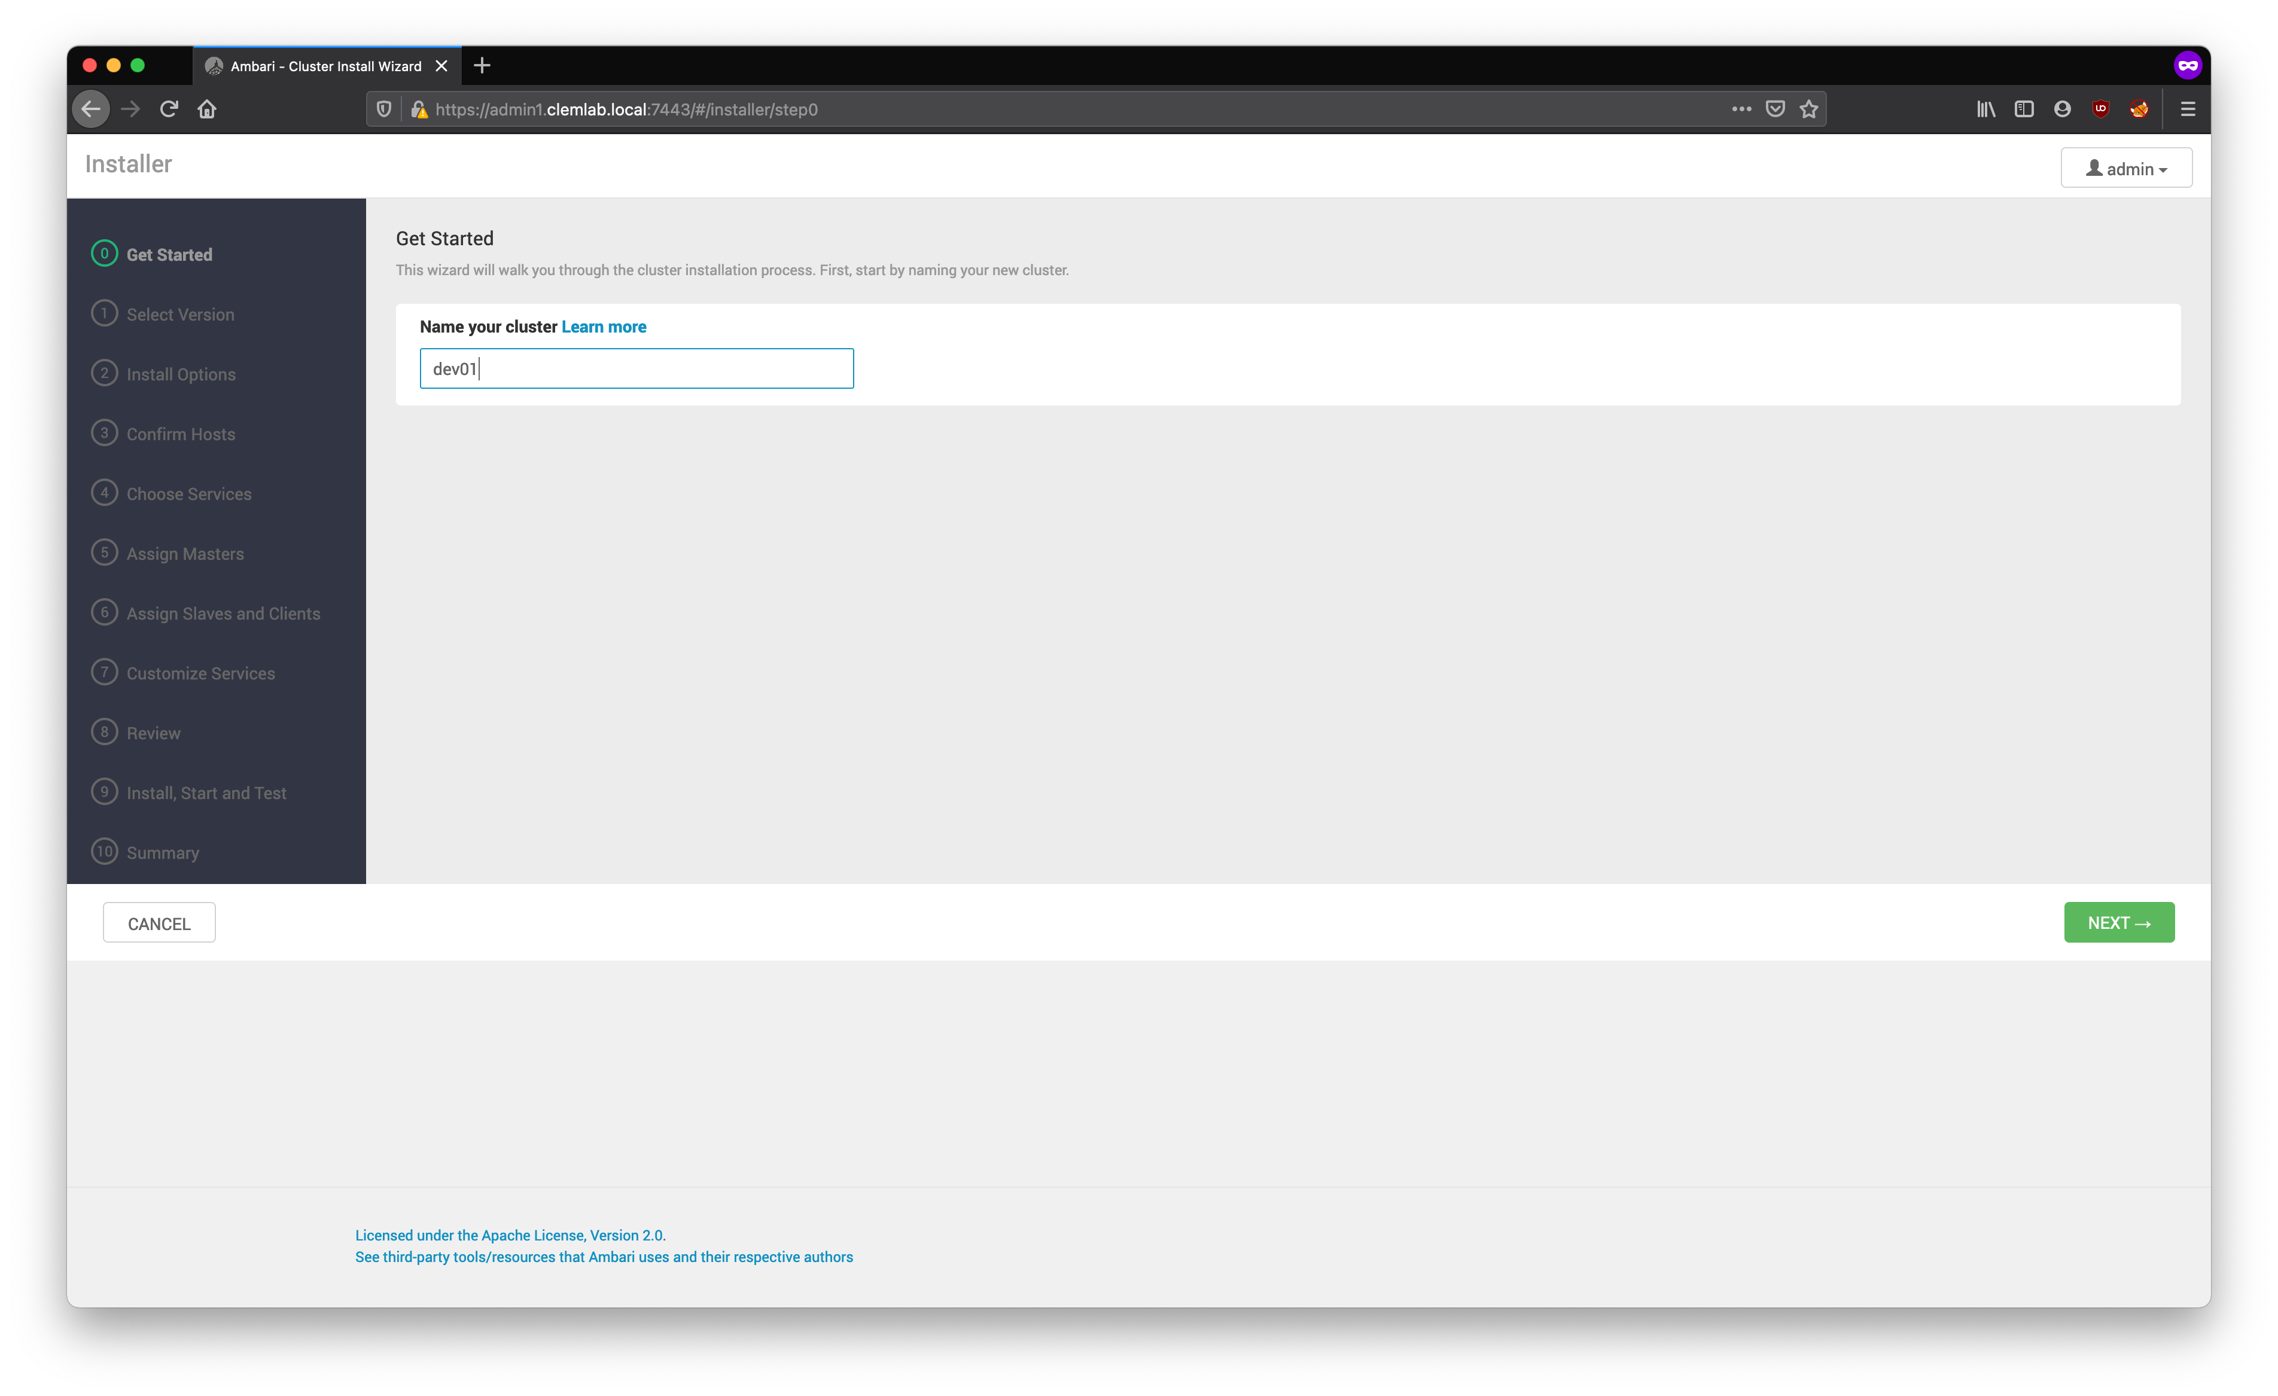Select the Get Started wizard step
The height and width of the screenshot is (1396, 2278).
(x=168, y=254)
